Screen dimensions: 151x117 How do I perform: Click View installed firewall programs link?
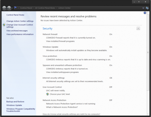point(60,41)
